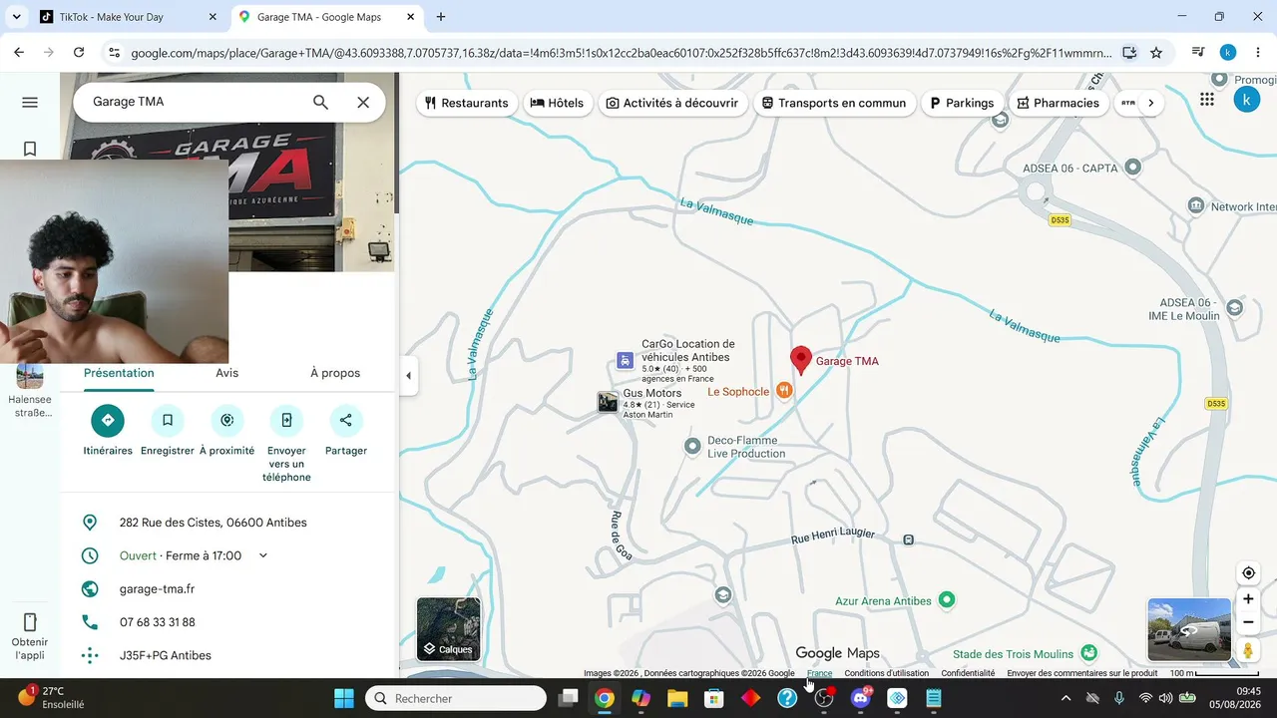Viewport: 1277px width, 718px height.
Task: Clear the Garage TMA search
Action: pos(363,102)
